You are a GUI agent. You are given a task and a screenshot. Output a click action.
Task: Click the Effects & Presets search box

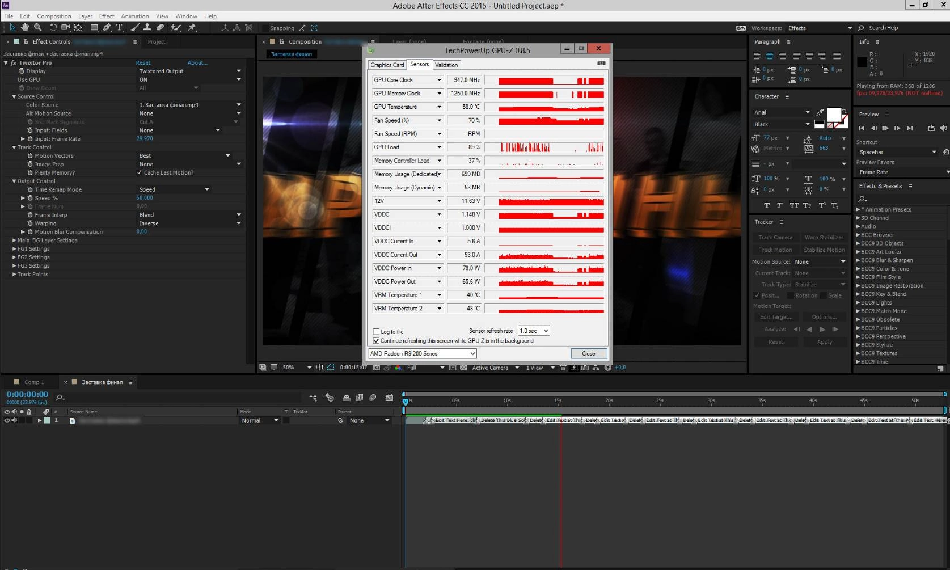click(901, 199)
